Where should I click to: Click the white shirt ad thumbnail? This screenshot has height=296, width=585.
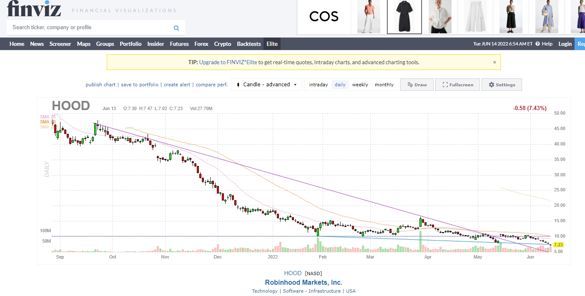(440, 17)
